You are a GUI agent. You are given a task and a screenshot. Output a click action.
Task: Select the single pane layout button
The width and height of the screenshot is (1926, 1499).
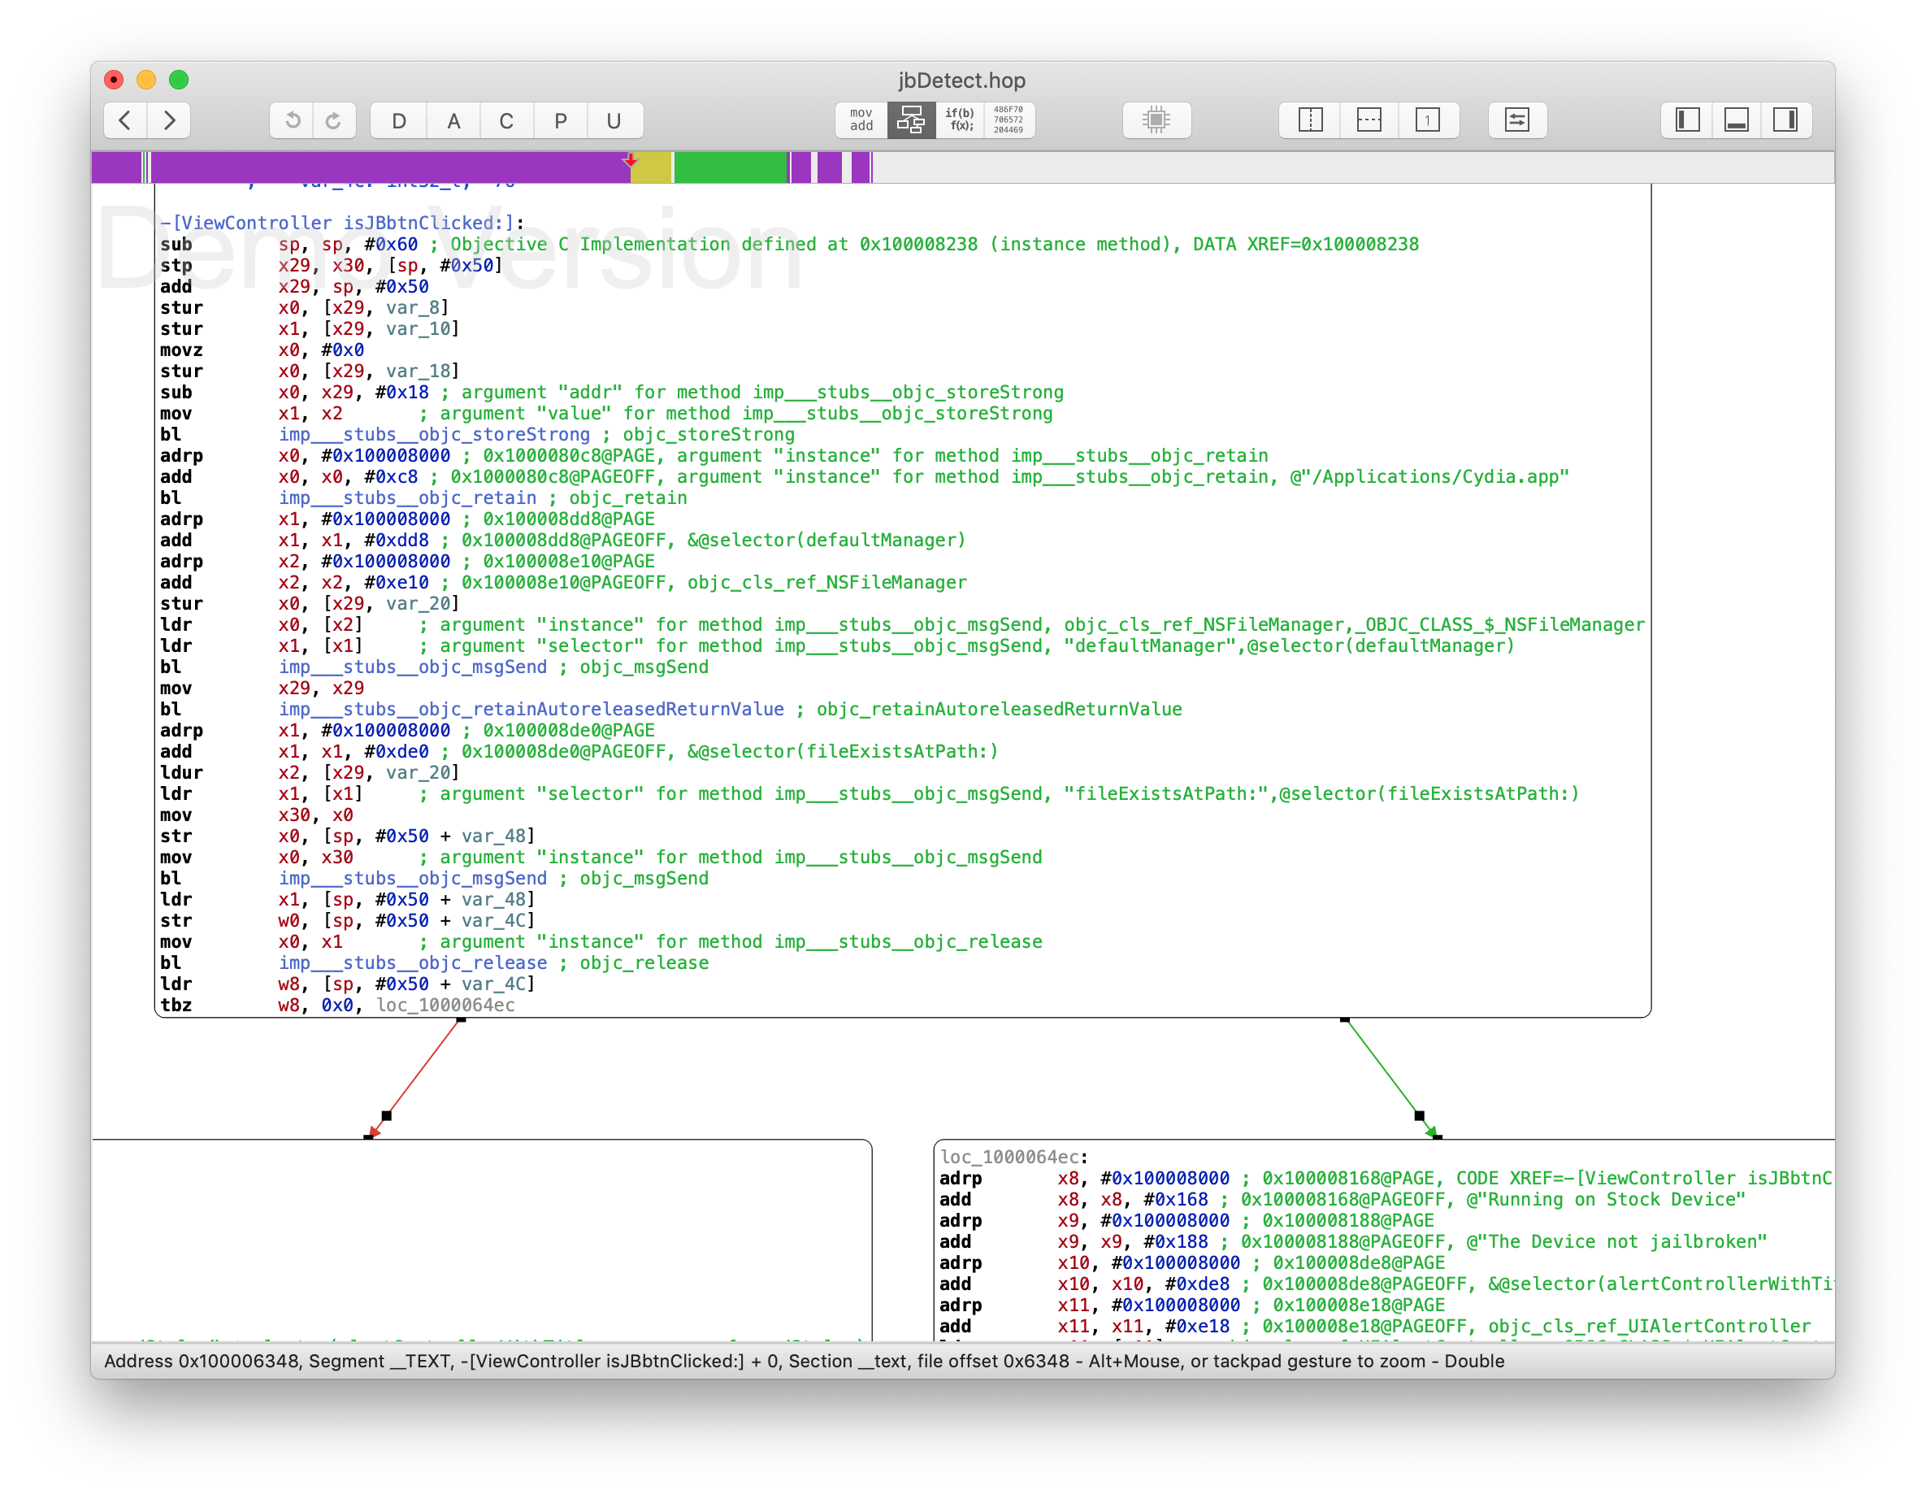coord(1428,120)
